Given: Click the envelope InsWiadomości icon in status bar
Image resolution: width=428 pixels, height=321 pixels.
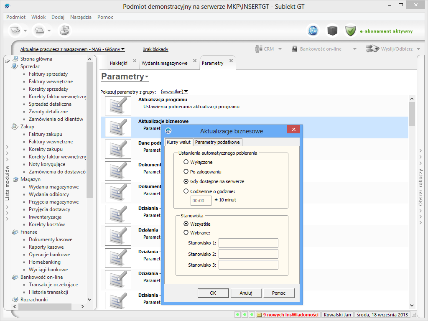Looking at the screenshot, I should 259,315.
